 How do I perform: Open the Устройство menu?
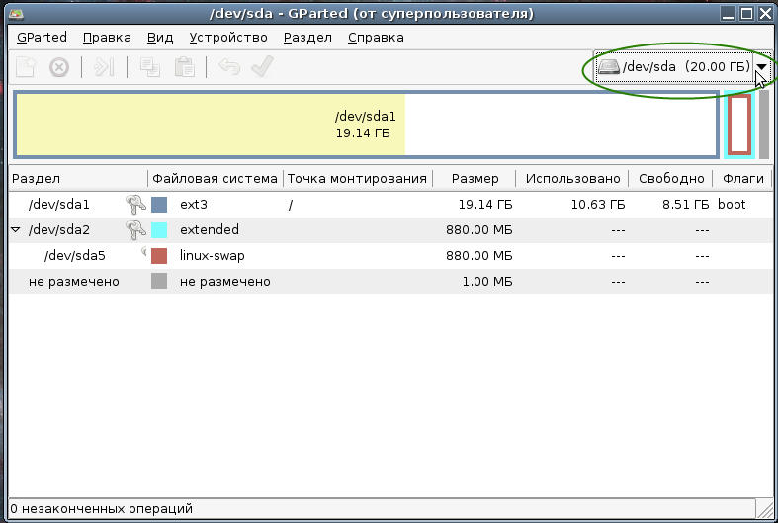[228, 38]
